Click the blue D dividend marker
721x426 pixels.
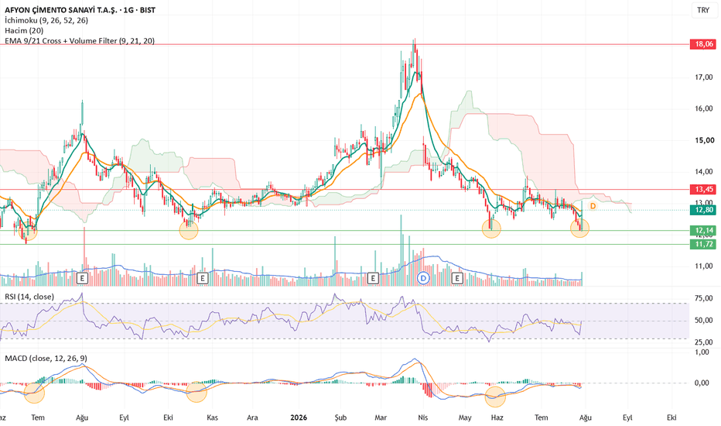423,278
